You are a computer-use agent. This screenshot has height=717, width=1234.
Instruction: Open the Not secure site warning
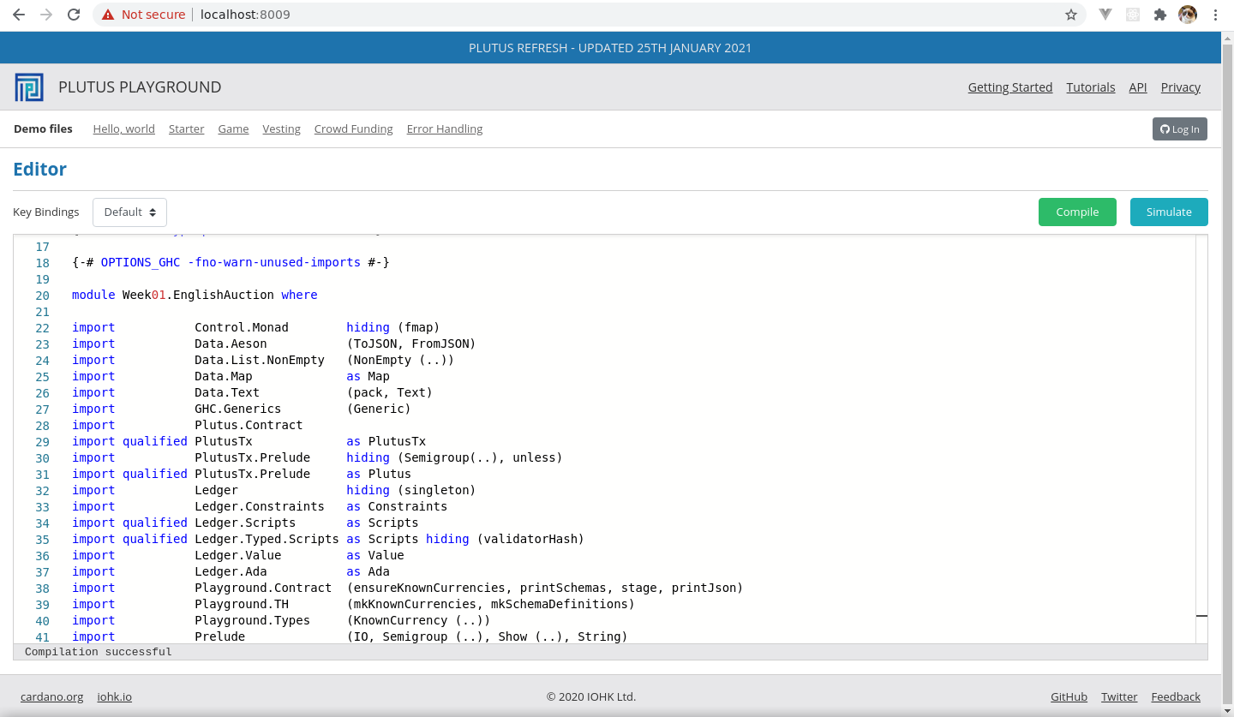[143, 15]
